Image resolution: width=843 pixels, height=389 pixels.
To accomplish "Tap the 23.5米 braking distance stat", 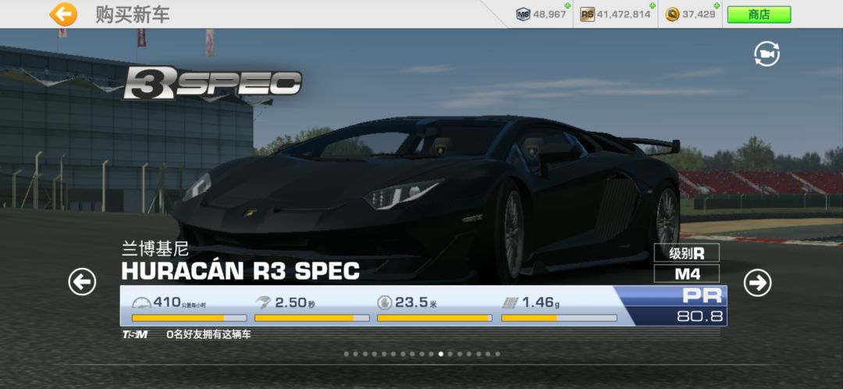I will [x=416, y=303].
